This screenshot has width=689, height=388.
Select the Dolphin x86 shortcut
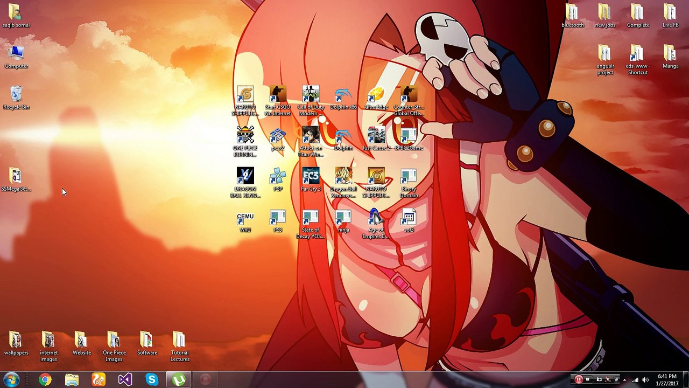[x=343, y=98]
